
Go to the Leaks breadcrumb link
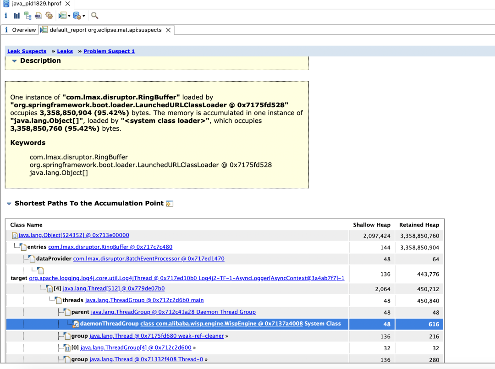click(x=65, y=51)
